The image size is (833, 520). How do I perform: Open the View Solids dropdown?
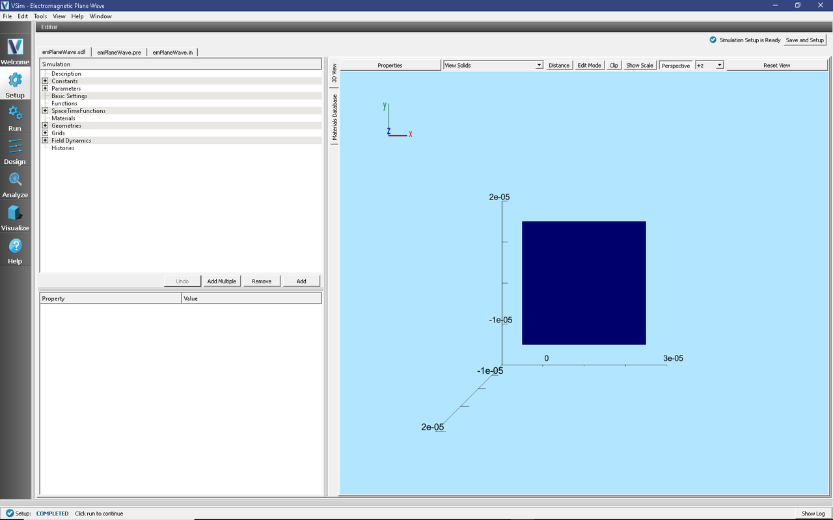[493, 65]
